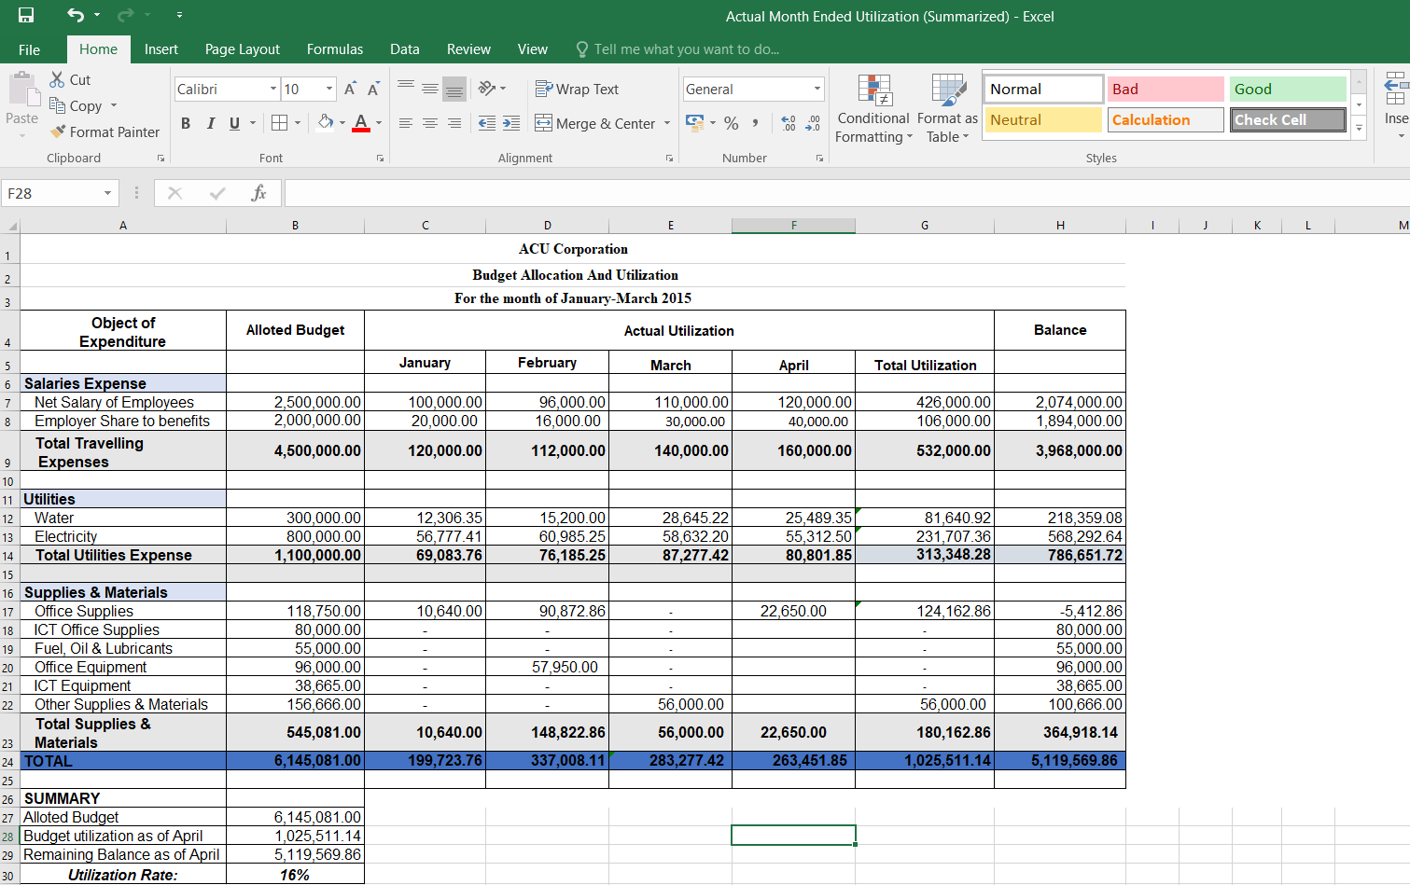This screenshot has width=1410, height=885.
Task: Click the Undo arrow icon
Action: 76,15
